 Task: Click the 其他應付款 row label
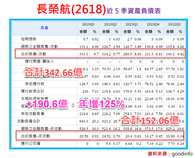tap(35, 84)
